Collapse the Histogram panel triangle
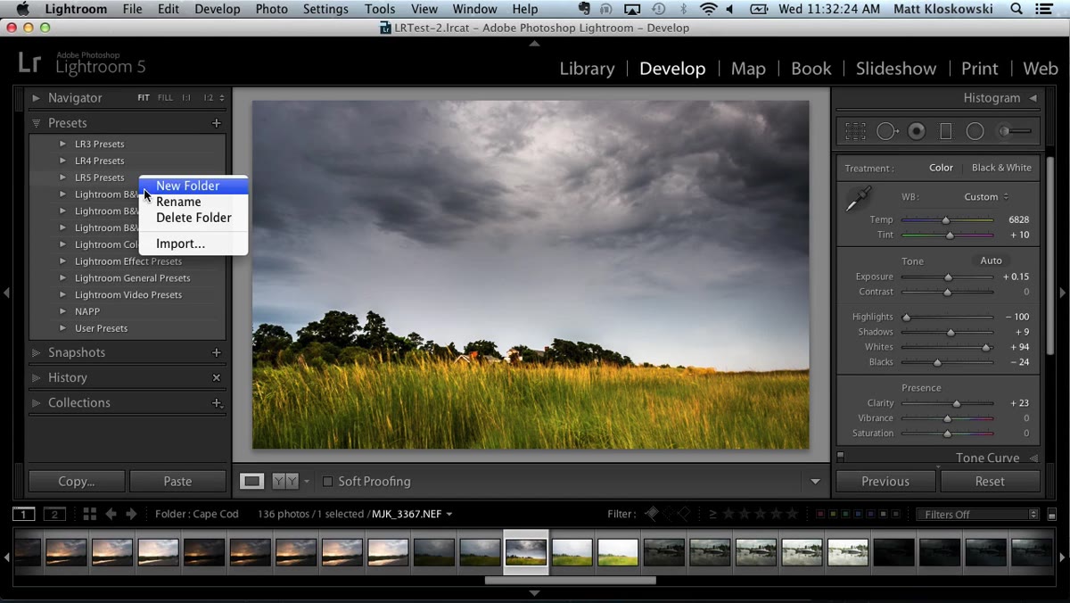This screenshot has height=603, width=1070. (1033, 98)
